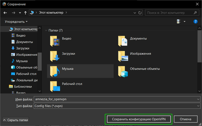This screenshot has width=202, height=126.
Task: Open the Help question mark icon
Action: pyautogui.click(x=195, y=22)
